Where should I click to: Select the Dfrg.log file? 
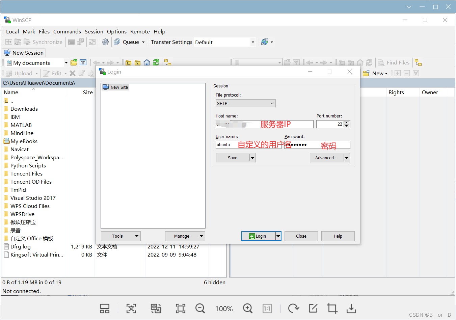coord(20,246)
